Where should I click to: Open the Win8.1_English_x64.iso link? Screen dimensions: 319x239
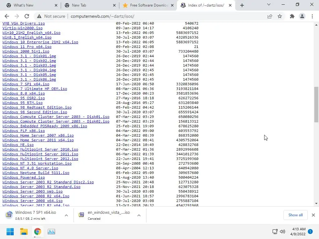[27, 37]
